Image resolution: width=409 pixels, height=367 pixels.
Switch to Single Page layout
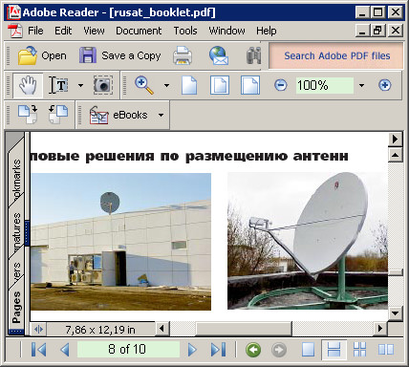pyautogui.click(x=309, y=350)
